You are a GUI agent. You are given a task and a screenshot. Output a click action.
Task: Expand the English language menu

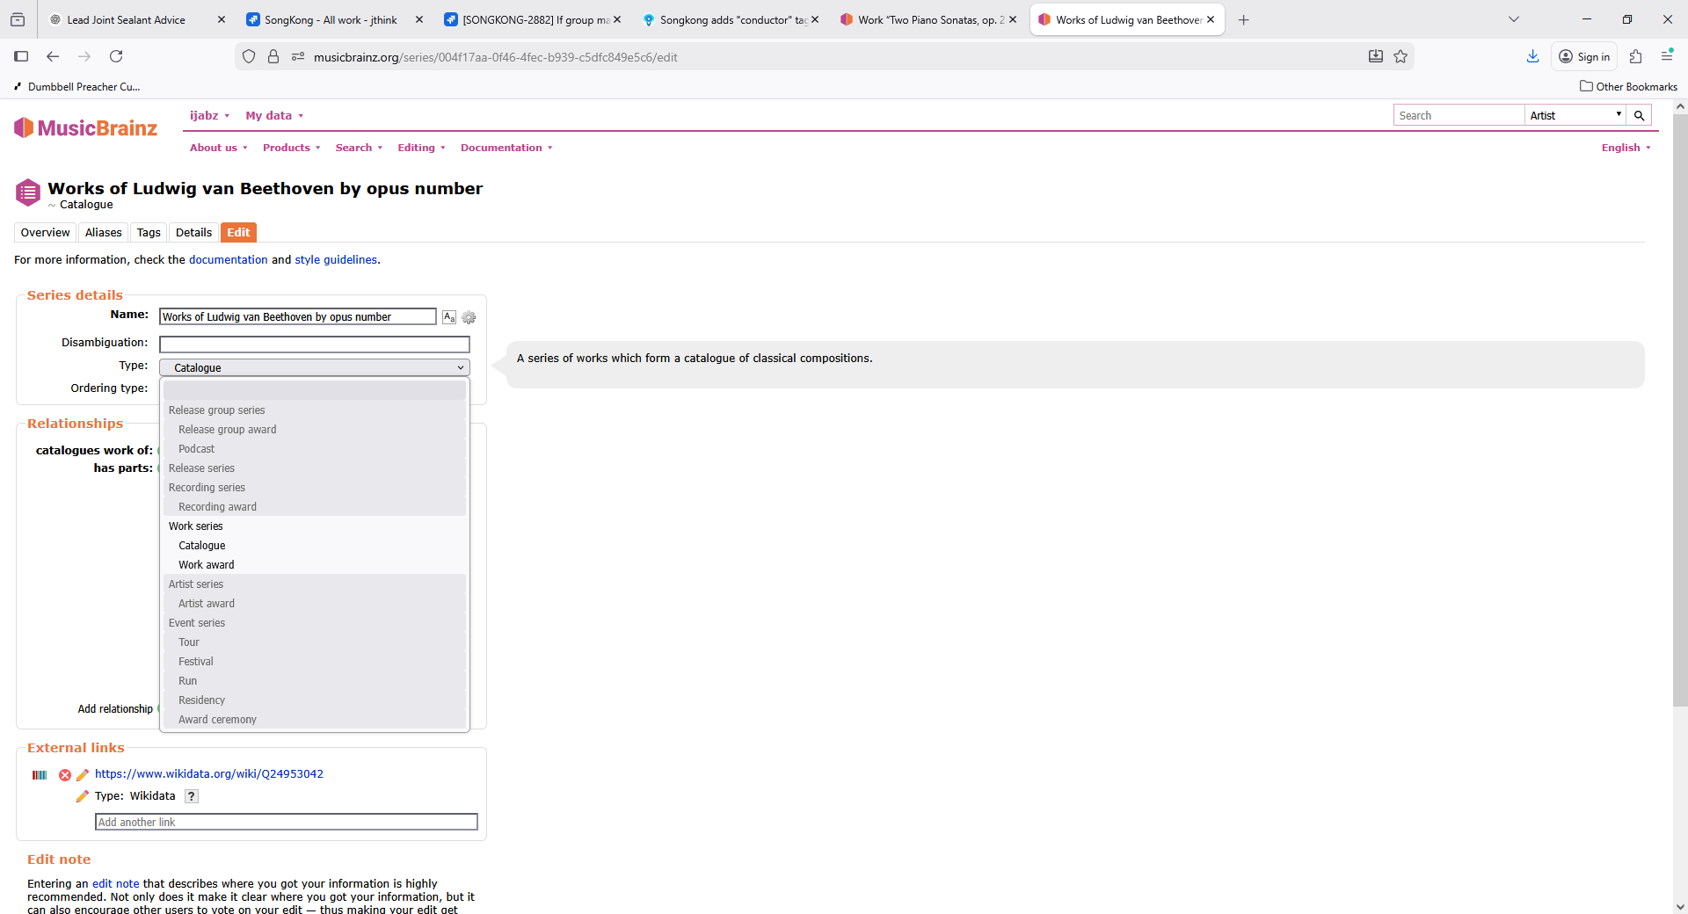[1625, 148]
